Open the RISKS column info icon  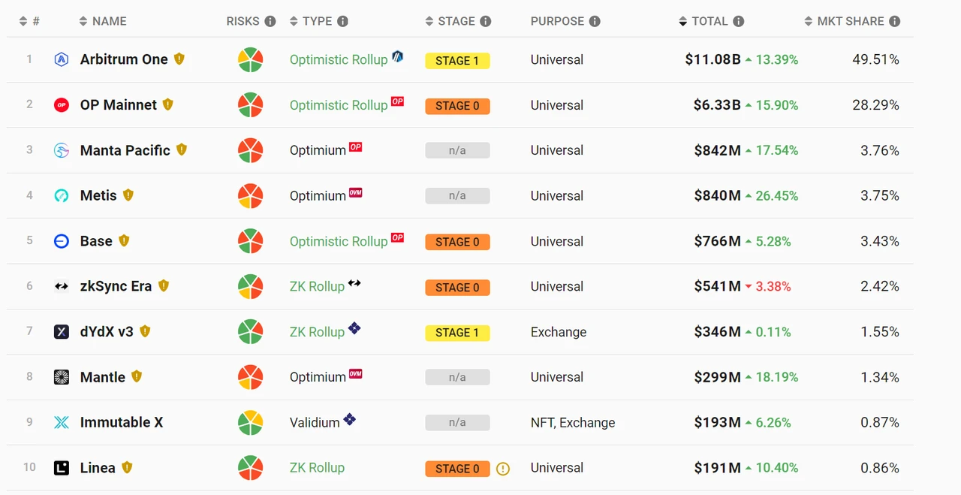click(x=270, y=21)
